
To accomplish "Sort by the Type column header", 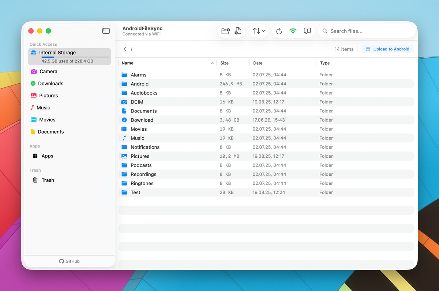I will click(366, 63).
